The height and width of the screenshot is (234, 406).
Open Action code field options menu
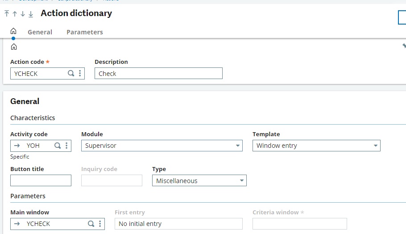click(80, 73)
